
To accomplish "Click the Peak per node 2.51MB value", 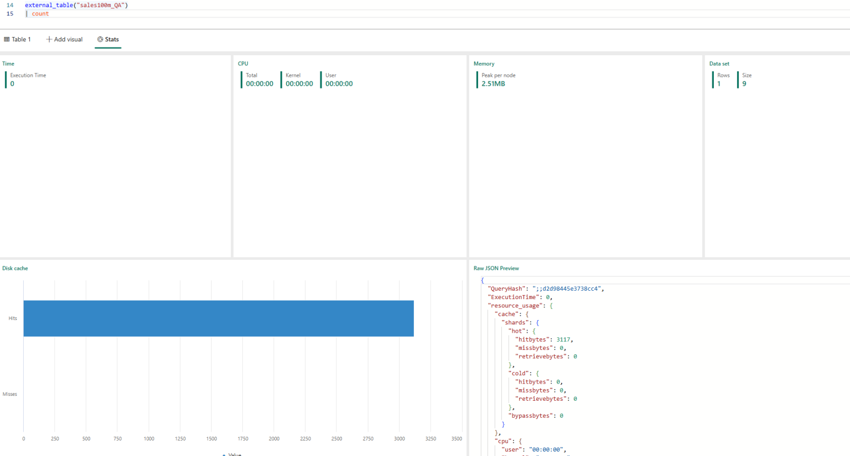I will tap(493, 84).
